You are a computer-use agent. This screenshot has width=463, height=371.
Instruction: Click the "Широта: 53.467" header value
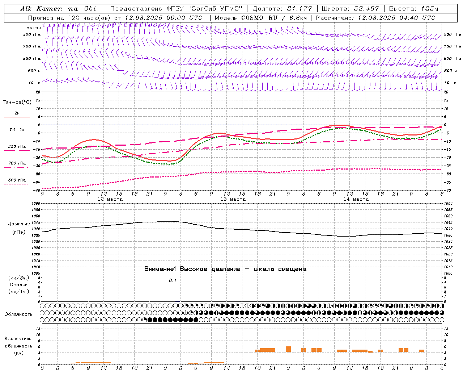click(x=350, y=9)
